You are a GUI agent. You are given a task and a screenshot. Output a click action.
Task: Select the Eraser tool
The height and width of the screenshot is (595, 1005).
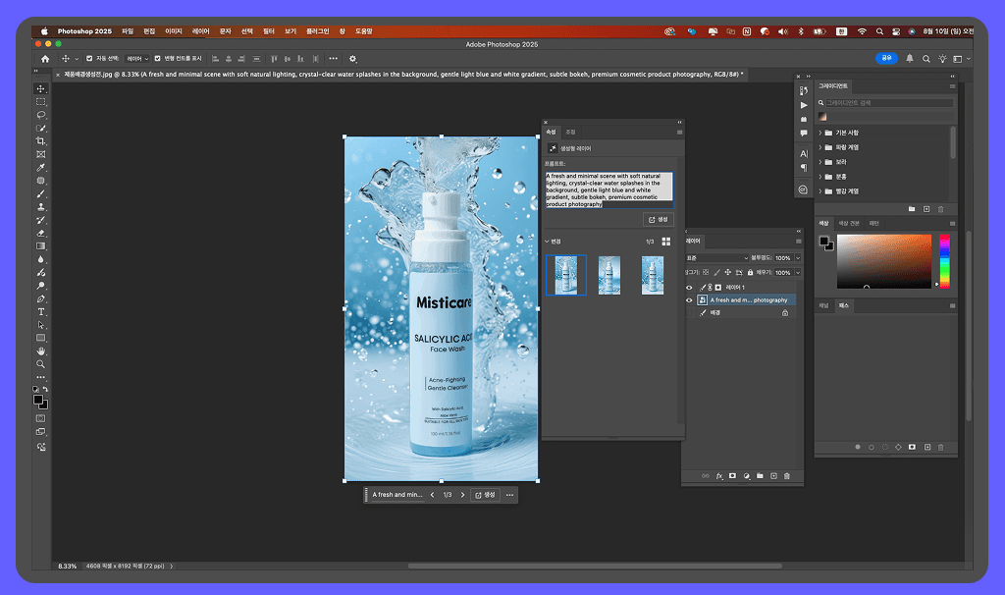[41, 234]
